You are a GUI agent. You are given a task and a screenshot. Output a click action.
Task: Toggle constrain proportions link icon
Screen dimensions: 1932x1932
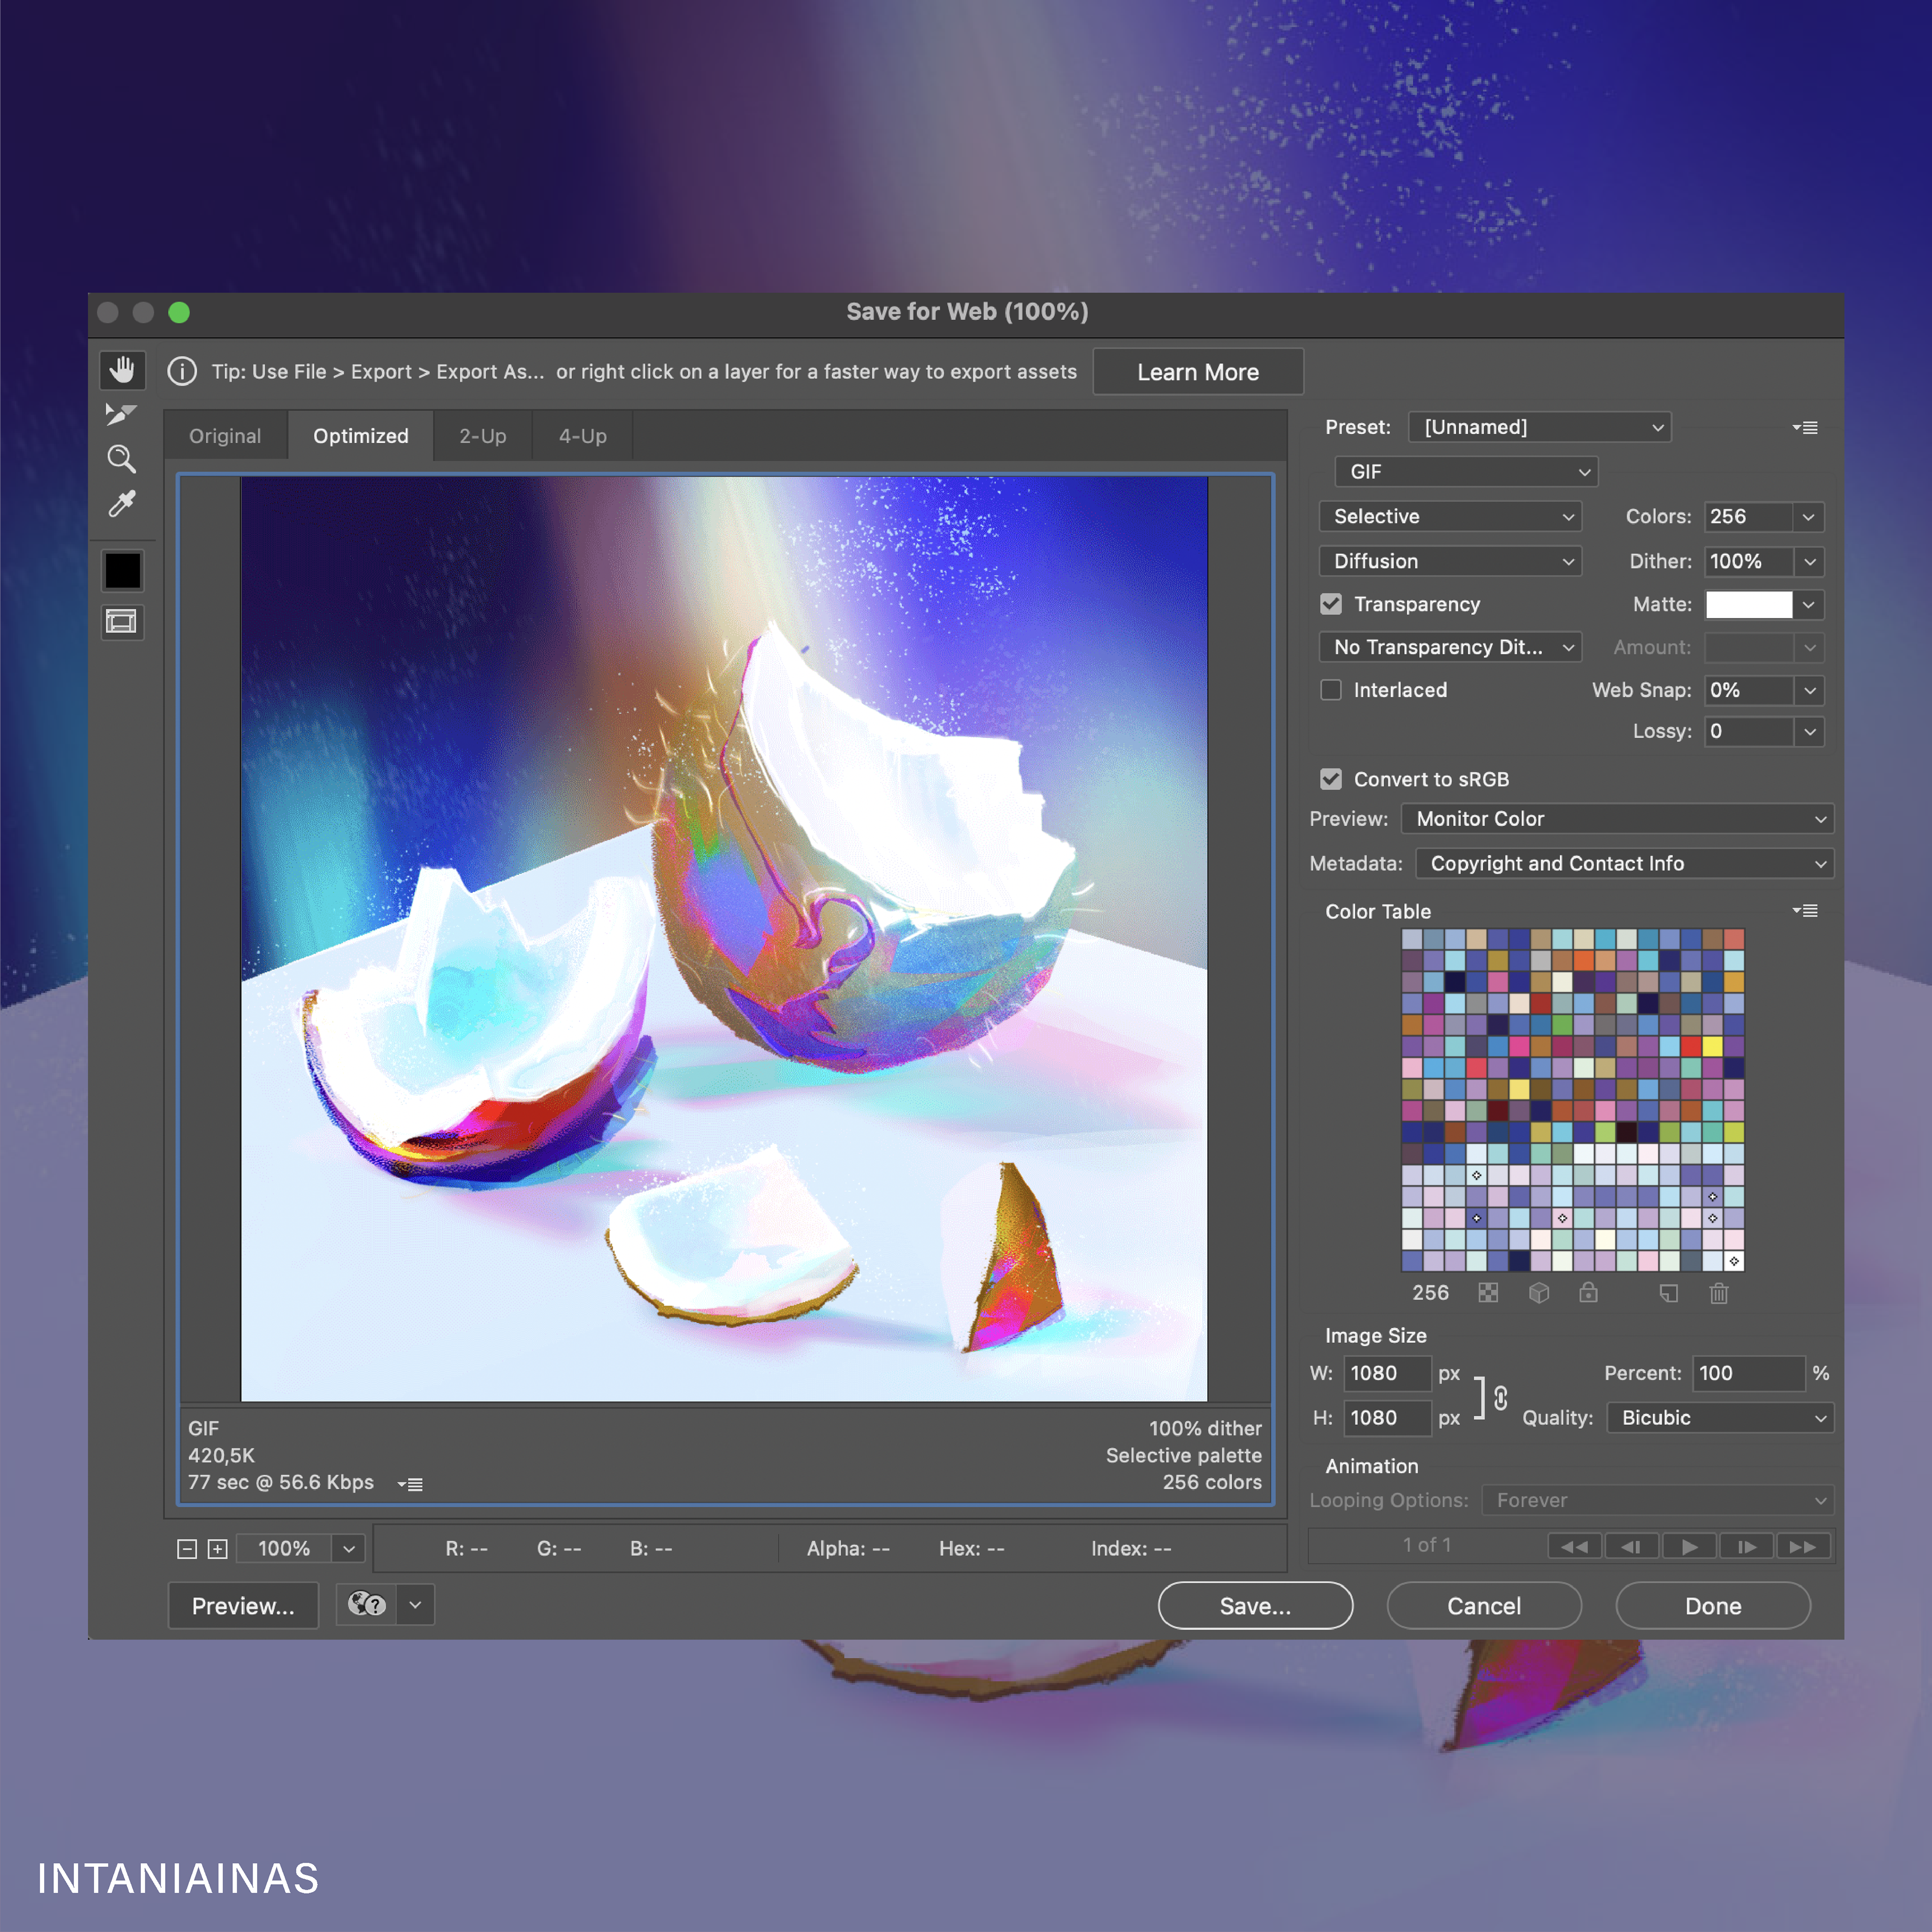[x=1501, y=1397]
